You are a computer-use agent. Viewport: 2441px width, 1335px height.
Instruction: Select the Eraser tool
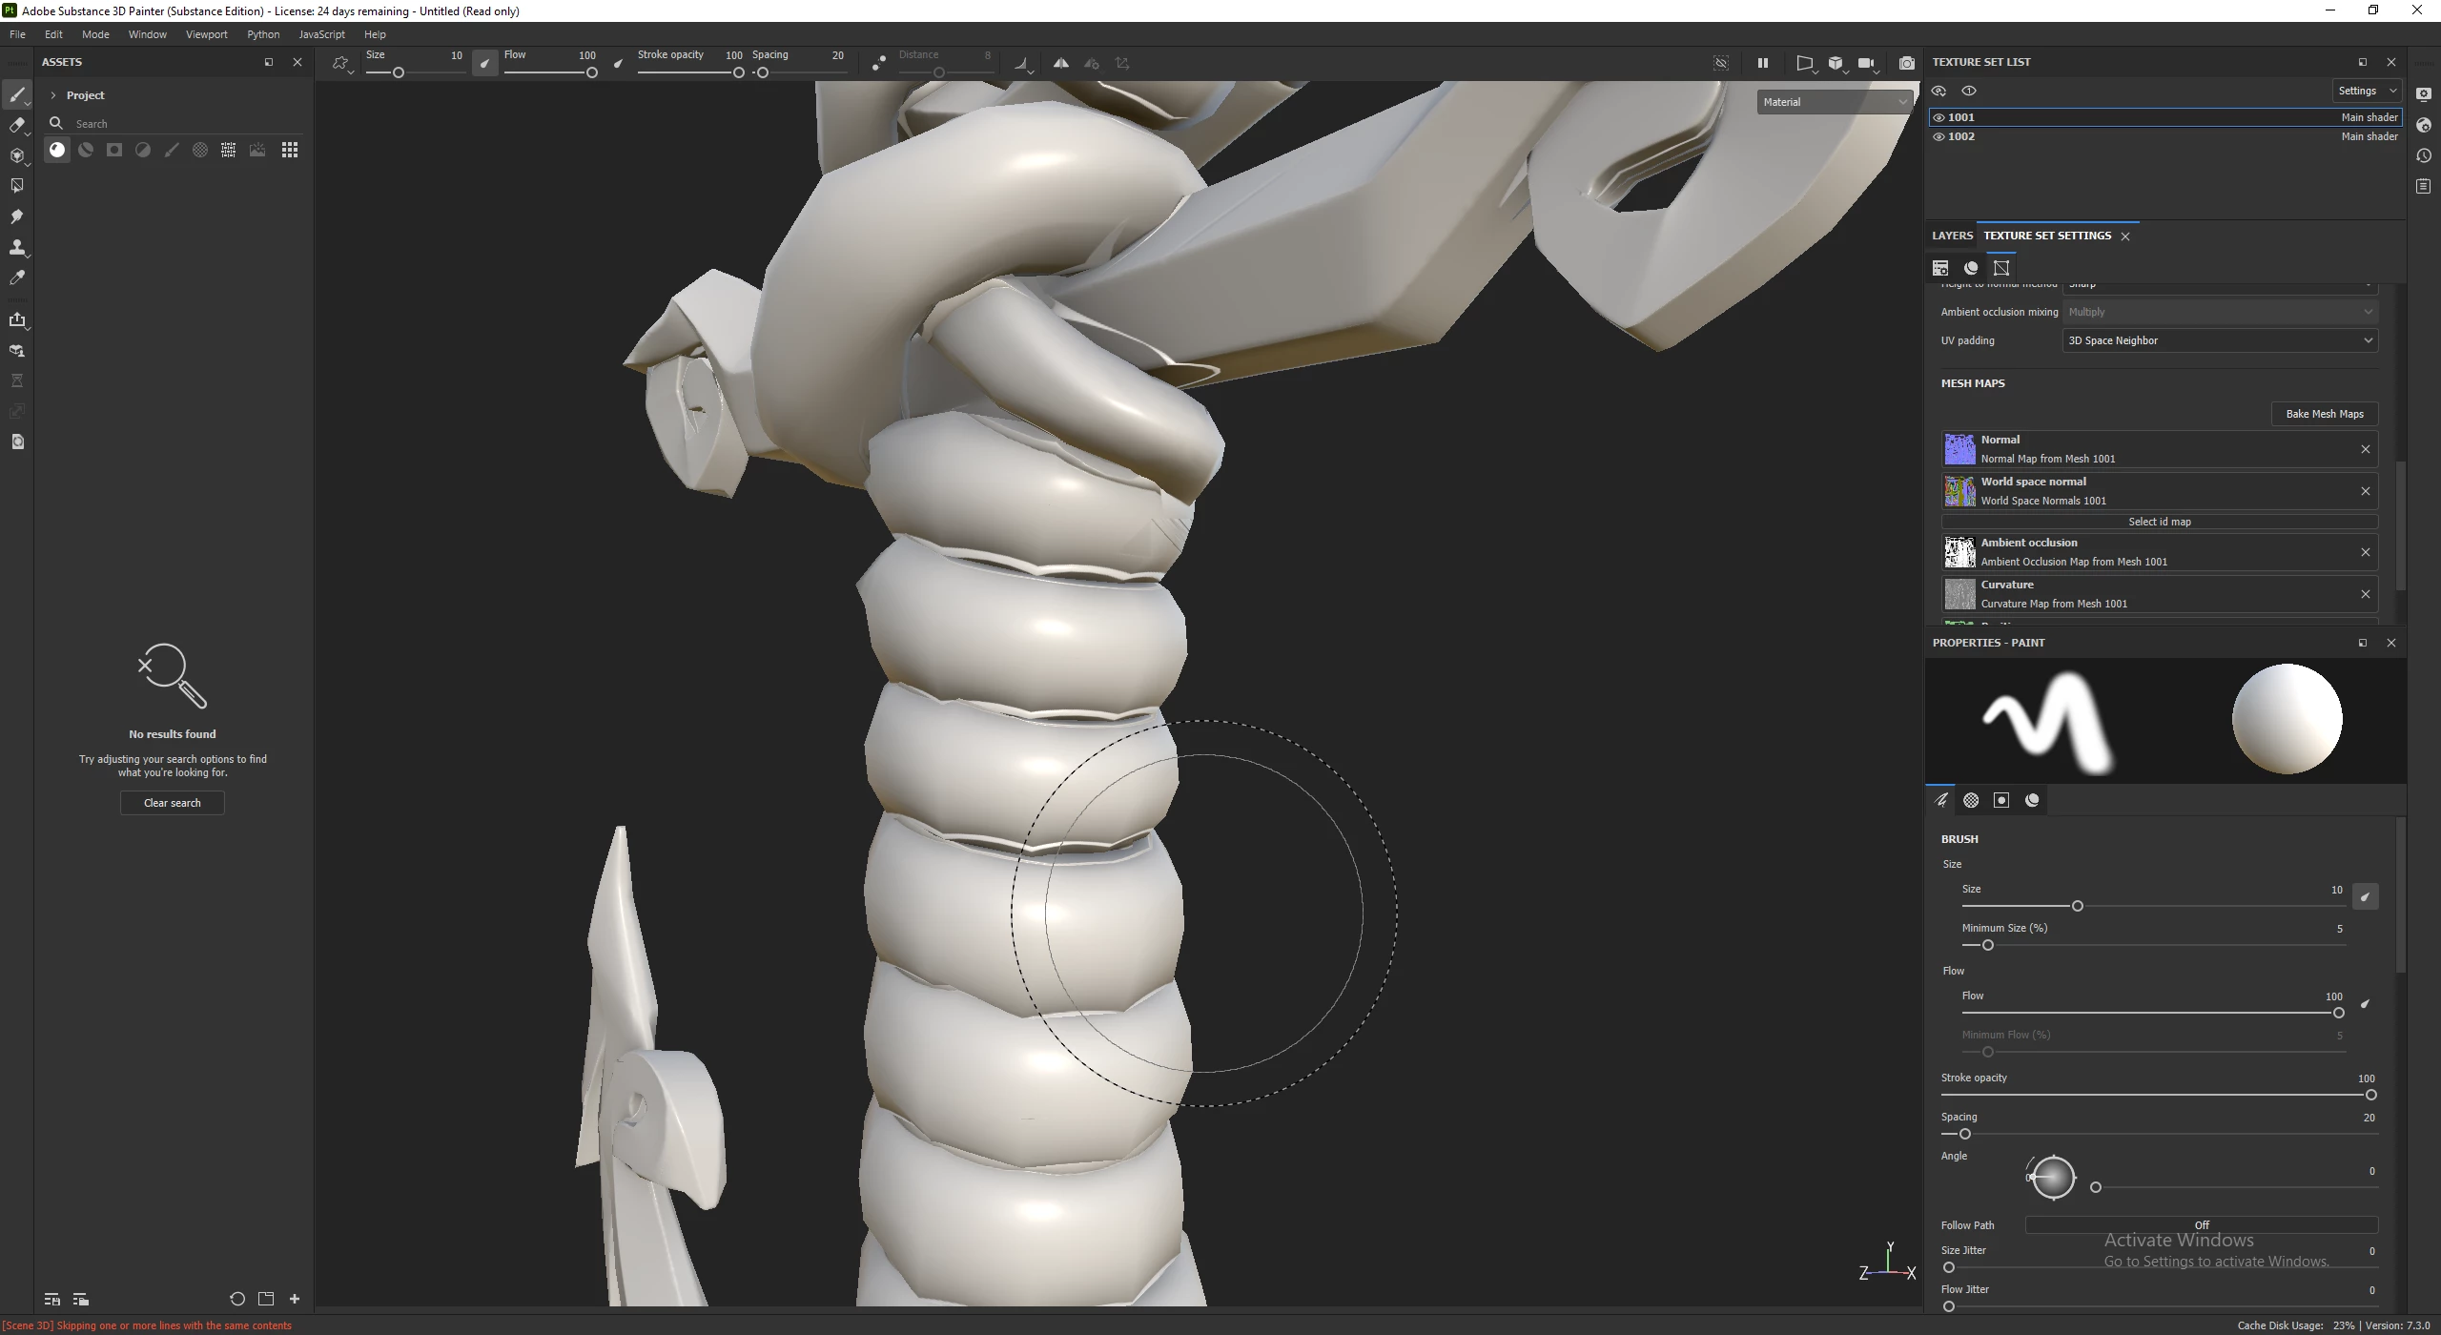click(16, 125)
